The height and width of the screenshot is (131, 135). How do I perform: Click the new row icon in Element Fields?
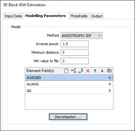click(x=66, y=71)
